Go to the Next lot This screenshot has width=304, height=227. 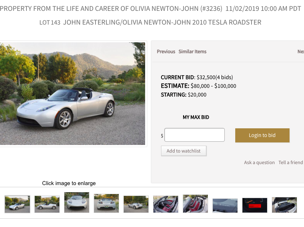tap(301, 52)
